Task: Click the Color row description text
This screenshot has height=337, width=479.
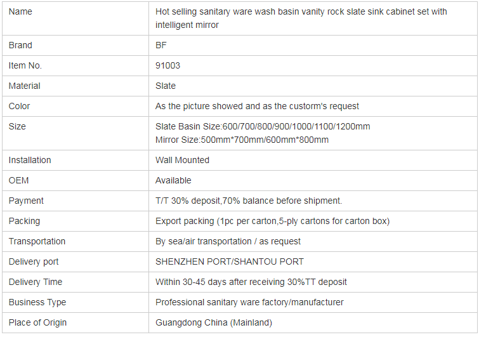Action: tap(257, 107)
